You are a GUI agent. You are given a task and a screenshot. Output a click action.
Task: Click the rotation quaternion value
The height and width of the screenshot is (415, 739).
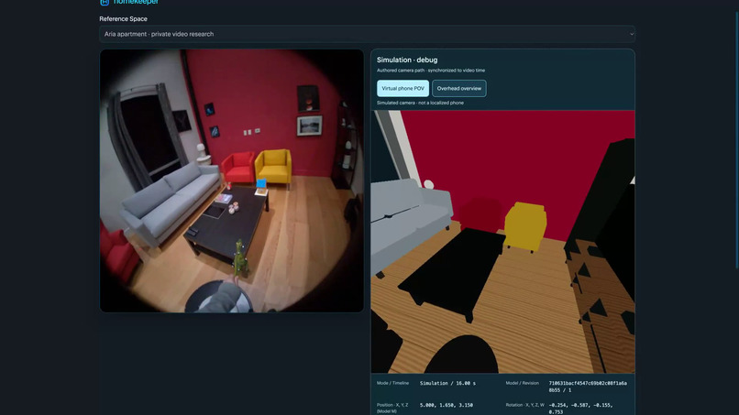click(580, 409)
